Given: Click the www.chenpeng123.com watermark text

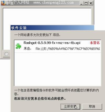Looking at the screenshot, I should click(x=54, y=2).
